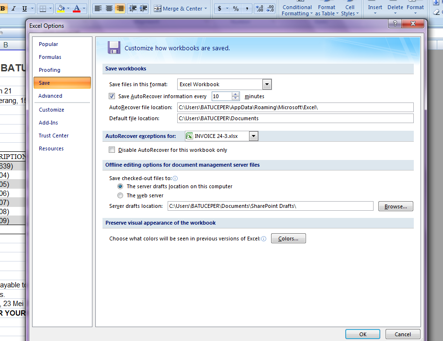Click info icon beside Save checked-out files
The height and width of the screenshot is (341, 443).
click(x=175, y=178)
